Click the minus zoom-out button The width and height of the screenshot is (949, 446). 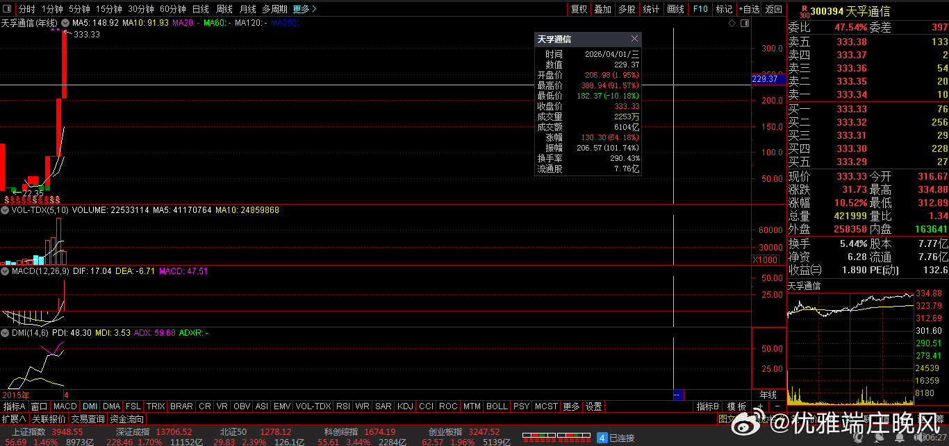[x=777, y=406]
